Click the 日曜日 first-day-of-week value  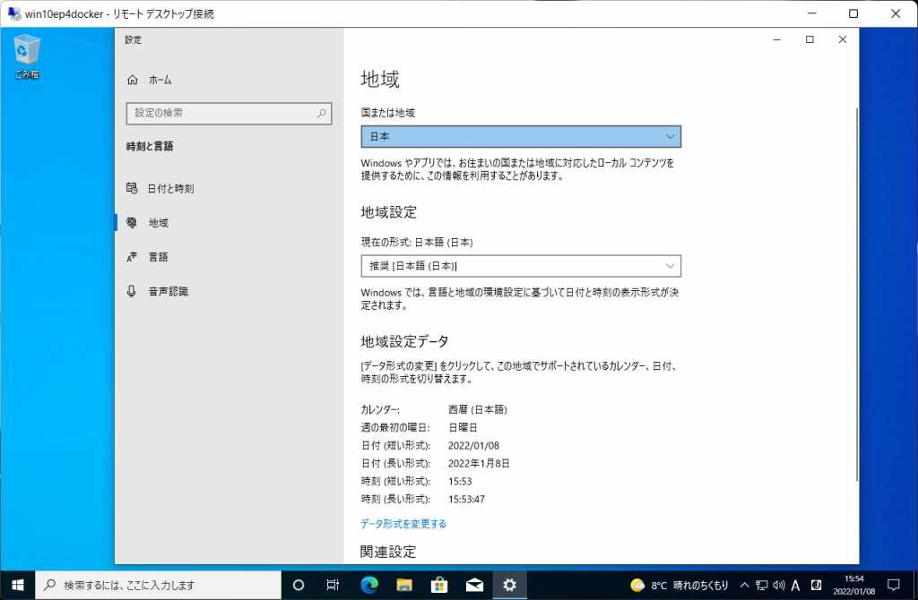(x=463, y=428)
